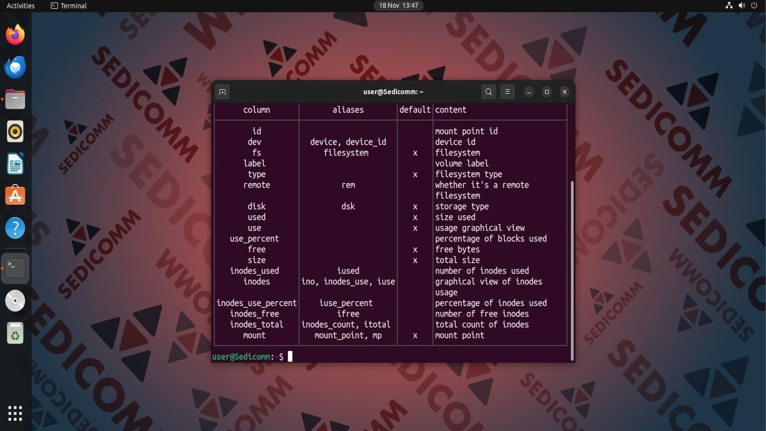The image size is (766, 431).
Task: Open the Activities overview
Action: (20, 6)
